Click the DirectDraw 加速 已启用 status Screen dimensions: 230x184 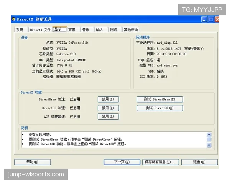click(x=75, y=99)
